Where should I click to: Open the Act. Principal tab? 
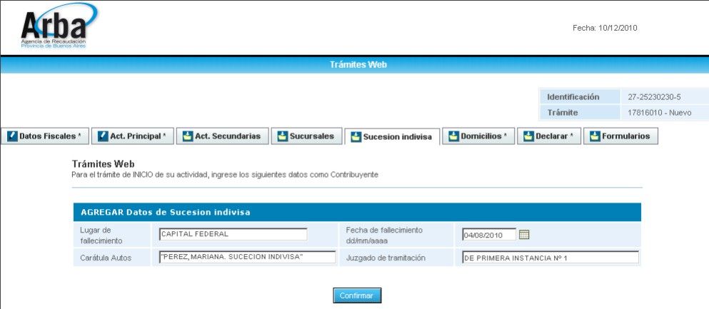133,136
